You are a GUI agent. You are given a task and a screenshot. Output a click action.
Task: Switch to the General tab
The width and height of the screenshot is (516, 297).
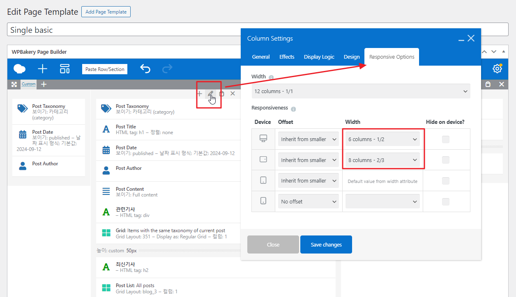point(261,57)
